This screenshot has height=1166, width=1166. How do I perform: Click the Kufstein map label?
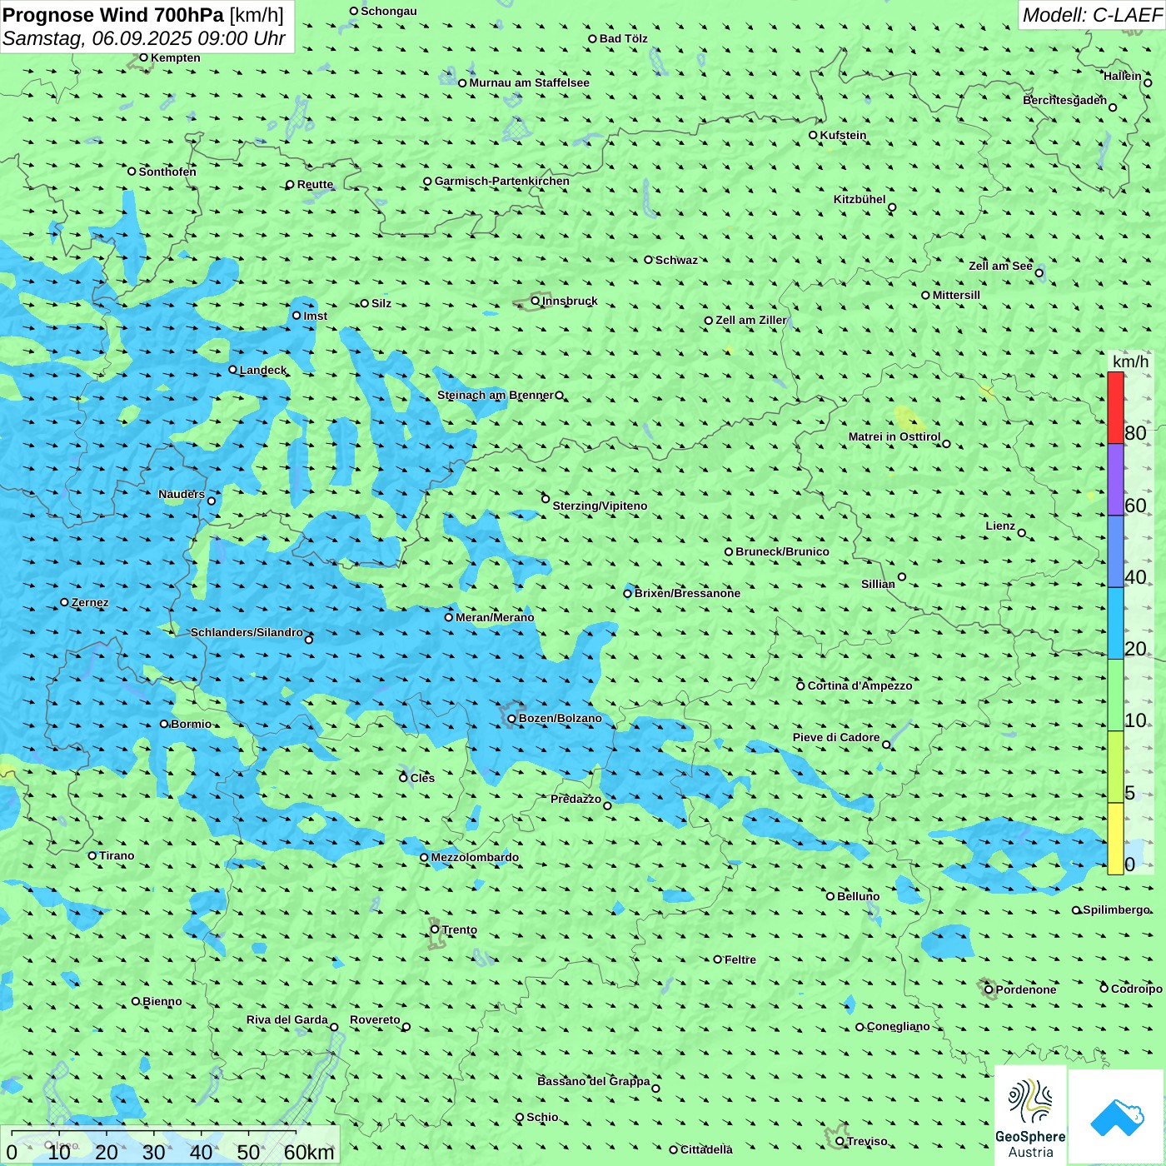(843, 135)
